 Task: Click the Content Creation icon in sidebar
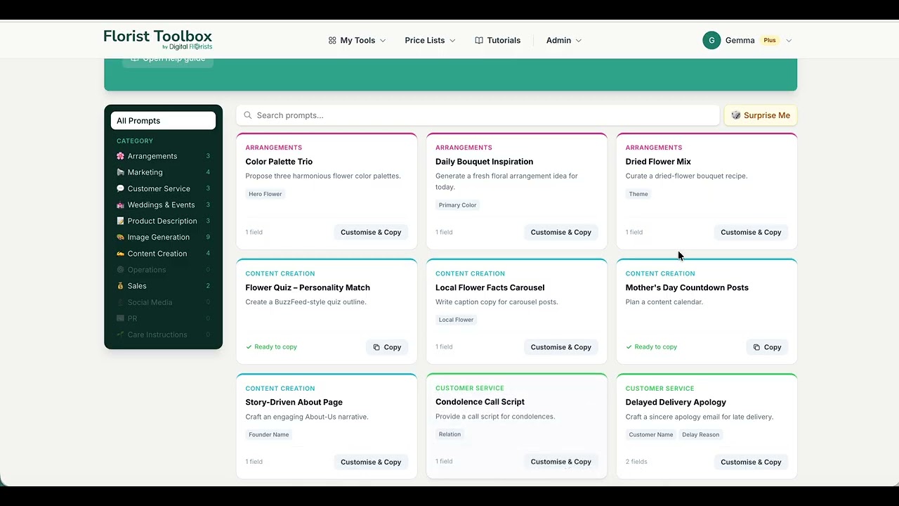click(x=120, y=253)
